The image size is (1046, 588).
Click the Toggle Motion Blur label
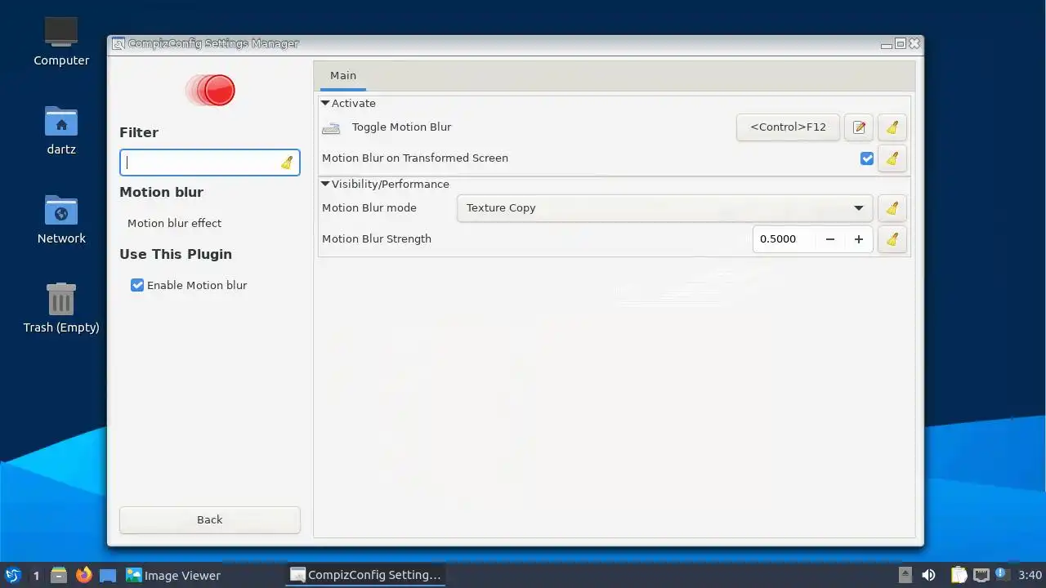point(402,127)
